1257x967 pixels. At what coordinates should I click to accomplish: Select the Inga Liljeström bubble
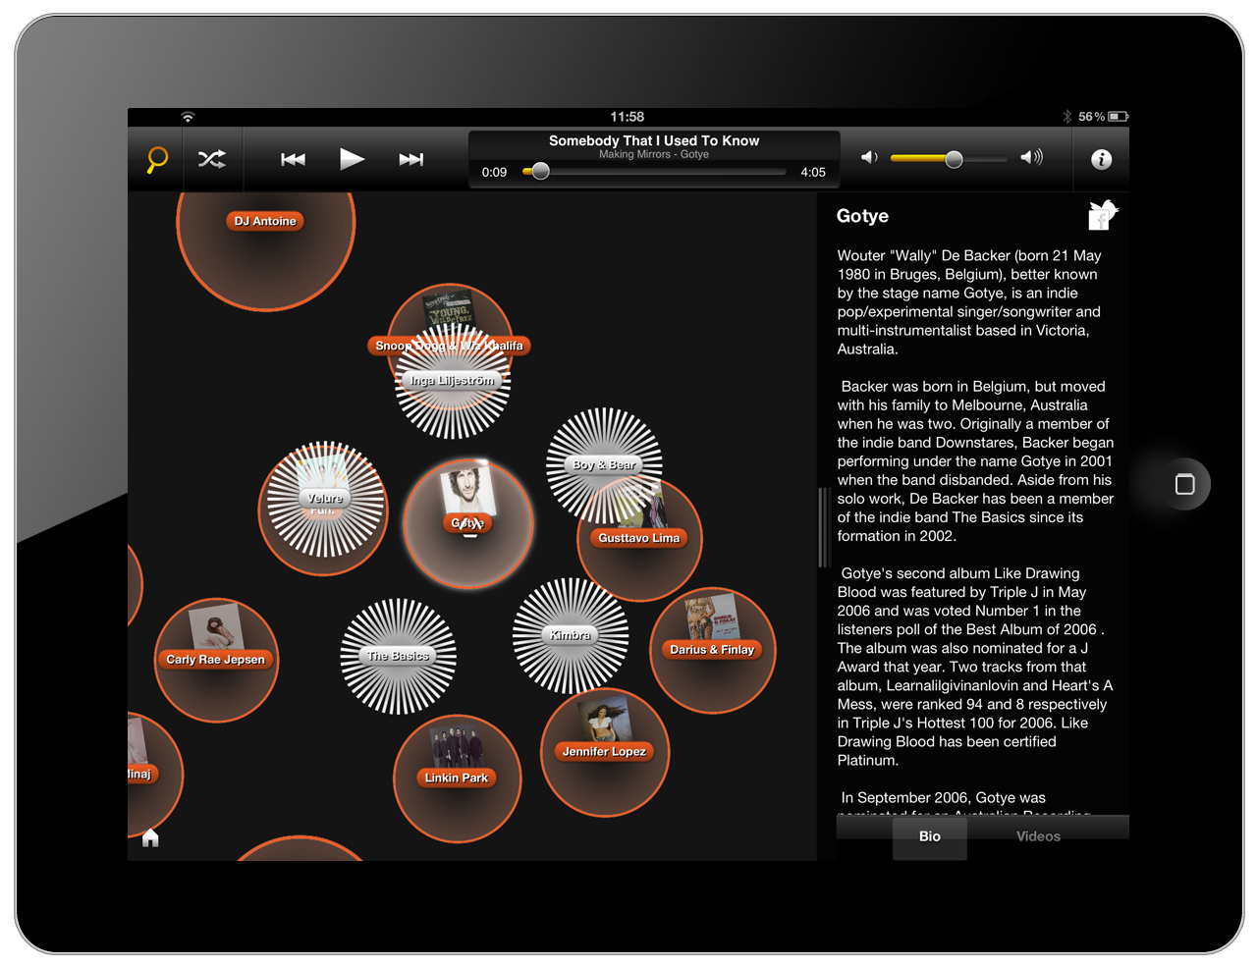452,381
